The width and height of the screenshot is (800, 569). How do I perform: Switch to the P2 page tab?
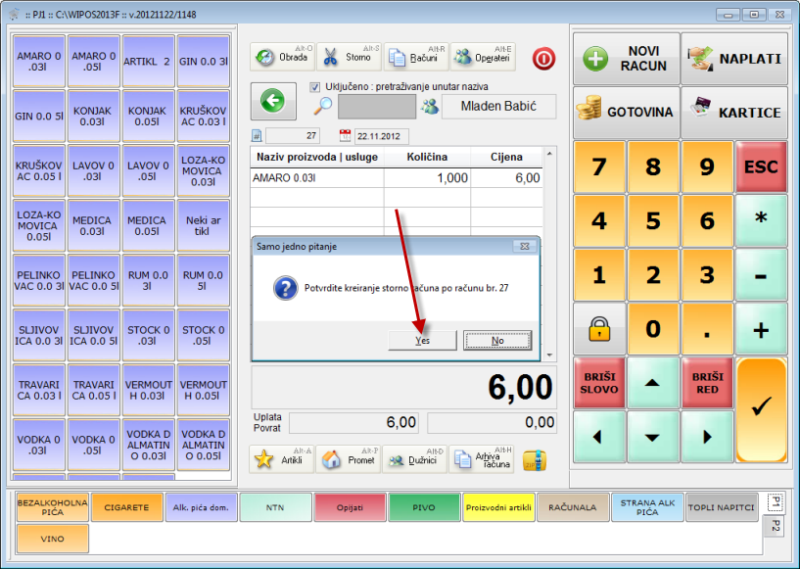(x=775, y=527)
